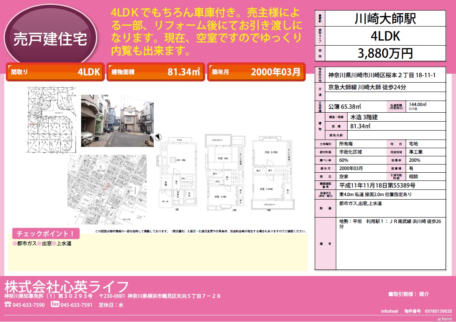Select the 築年月 2000年03月 orange badge
The image size is (456, 322).
(x=256, y=72)
